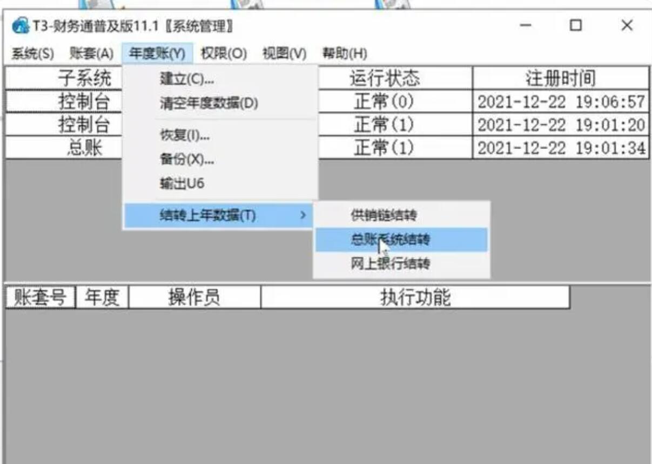Image resolution: width=652 pixels, height=464 pixels.
Task: Open the 账套(A) menu
Action: click(91, 54)
